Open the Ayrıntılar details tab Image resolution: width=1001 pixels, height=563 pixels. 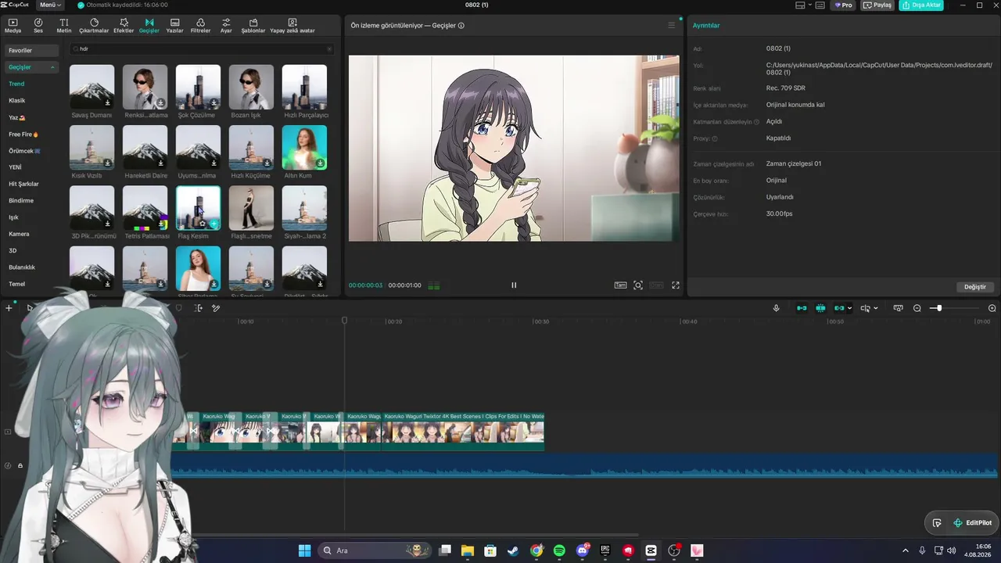click(706, 26)
